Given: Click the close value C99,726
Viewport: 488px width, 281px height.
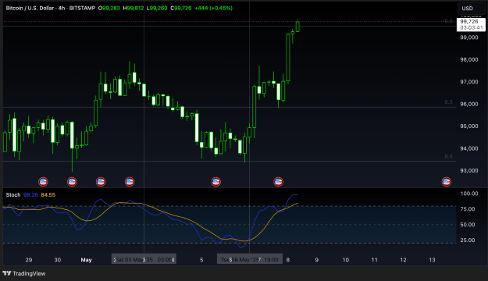Looking at the screenshot, I should (x=181, y=8).
